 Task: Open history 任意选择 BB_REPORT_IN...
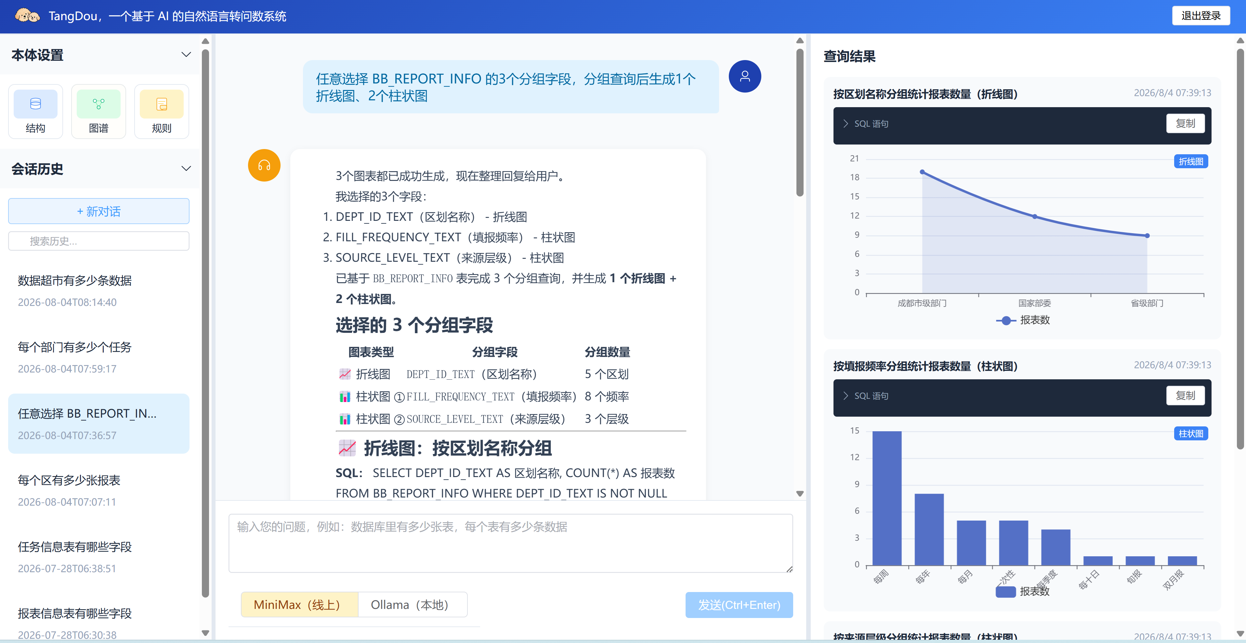pyautogui.click(x=99, y=424)
